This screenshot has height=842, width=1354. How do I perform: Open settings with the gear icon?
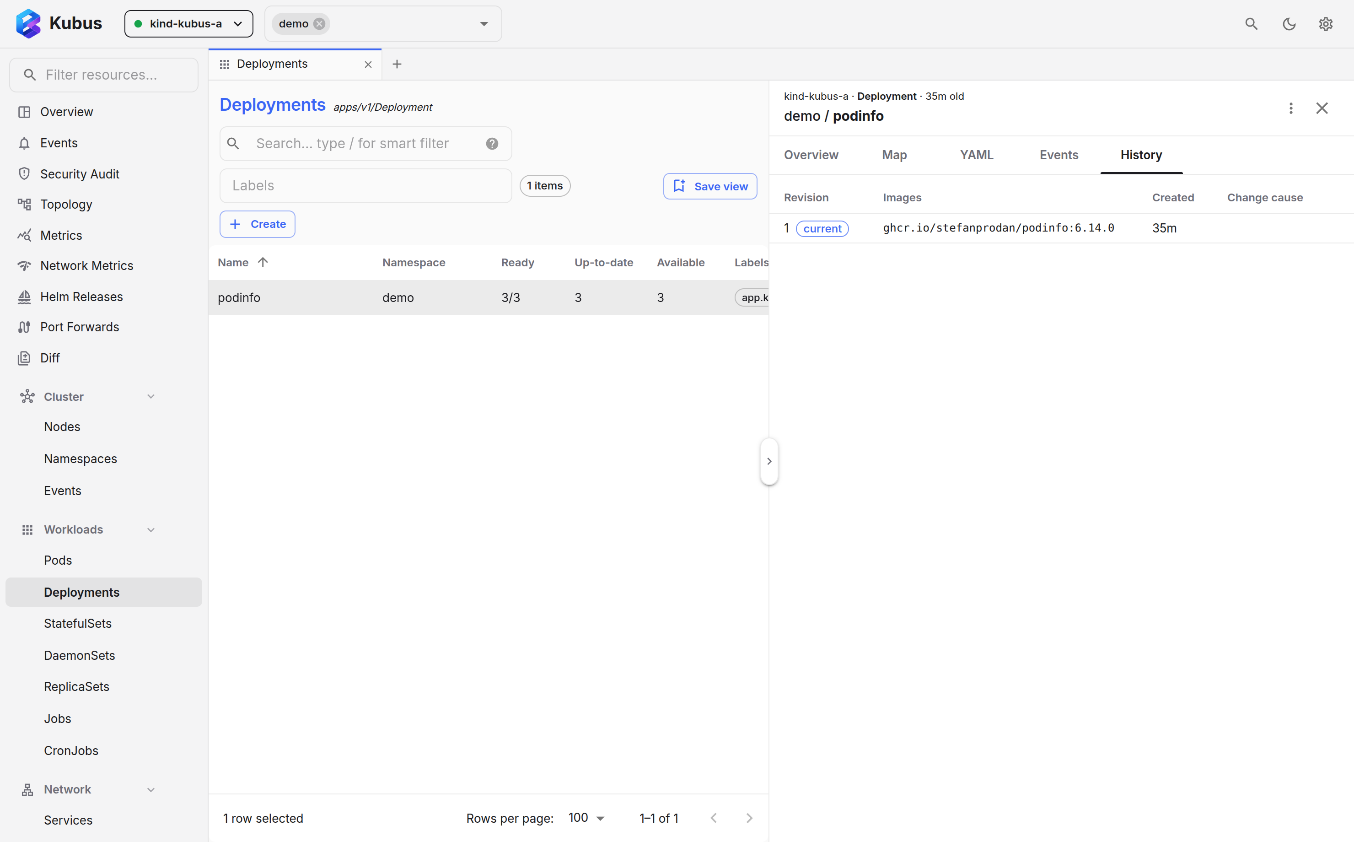pos(1326,23)
